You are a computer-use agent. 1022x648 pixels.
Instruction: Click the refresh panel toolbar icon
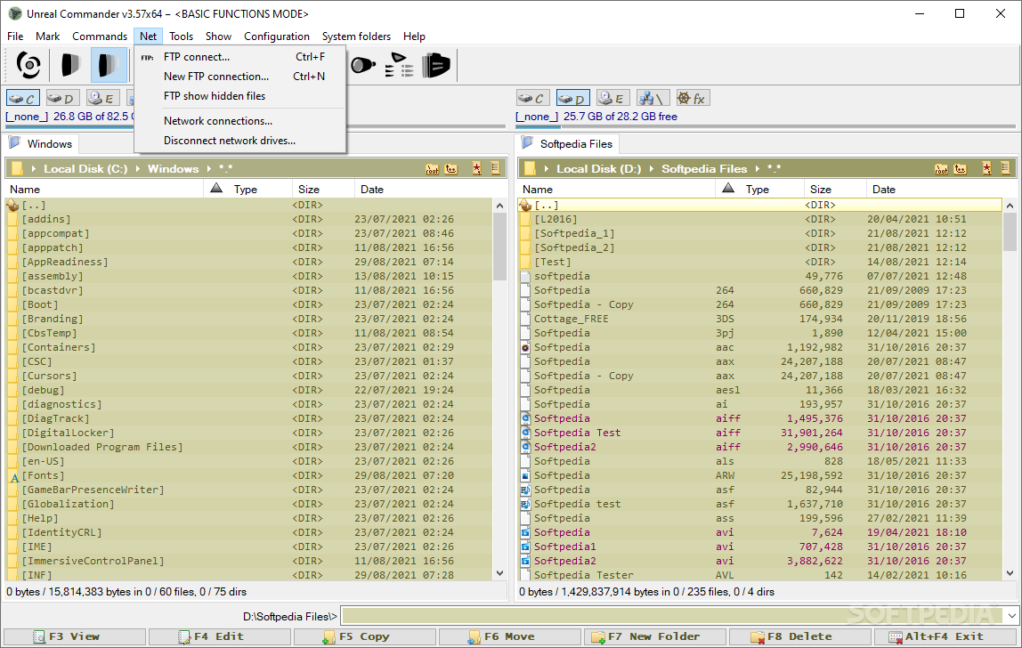(28, 65)
